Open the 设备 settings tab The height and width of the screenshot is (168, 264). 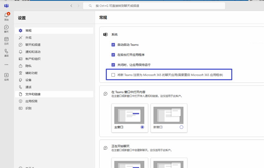click(x=54, y=80)
